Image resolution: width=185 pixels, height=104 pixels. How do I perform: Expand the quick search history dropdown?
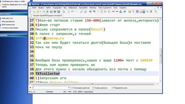[69, 88]
